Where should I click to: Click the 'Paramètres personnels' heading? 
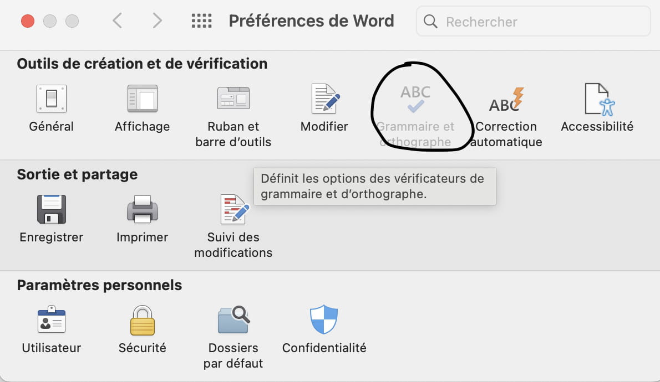click(x=99, y=285)
